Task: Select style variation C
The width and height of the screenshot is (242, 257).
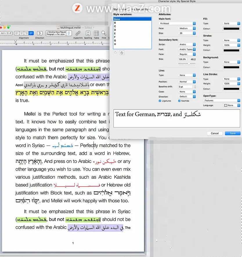Action: (132, 26)
